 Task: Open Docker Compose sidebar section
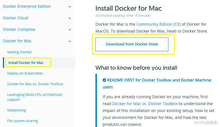(19, 29)
